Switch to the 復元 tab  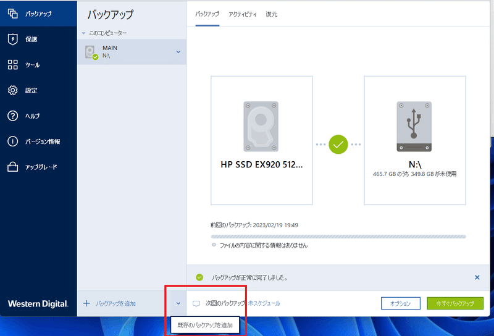271,14
